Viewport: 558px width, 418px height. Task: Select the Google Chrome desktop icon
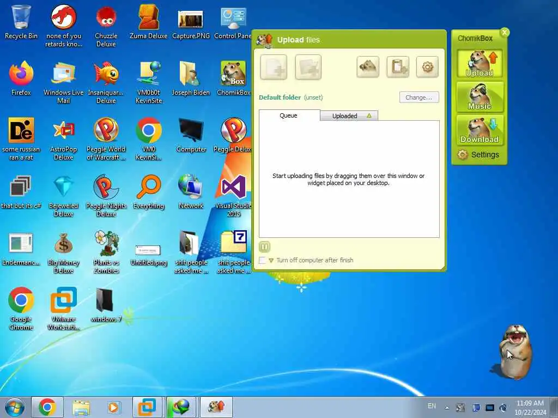(x=21, y=309)
